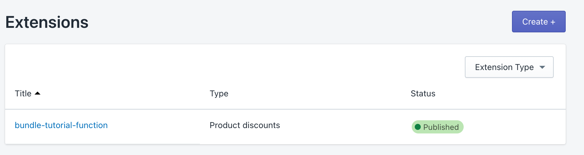The image size is (584, 155).
Task: Click the Create + button
Action: tap(538, 22)
